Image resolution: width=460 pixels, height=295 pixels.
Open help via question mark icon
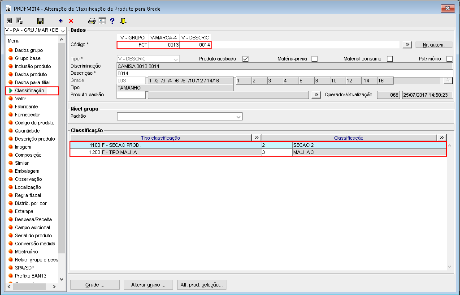(x=112, y=21)
